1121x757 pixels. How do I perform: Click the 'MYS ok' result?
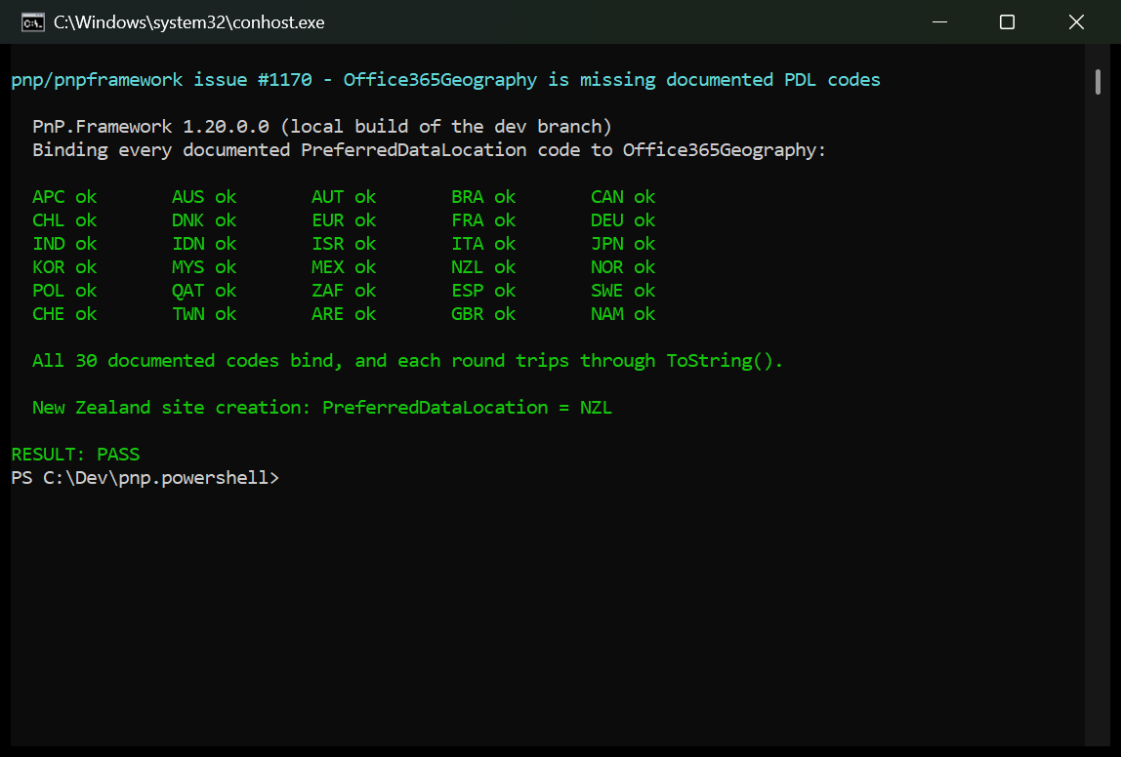click(204, 267)
